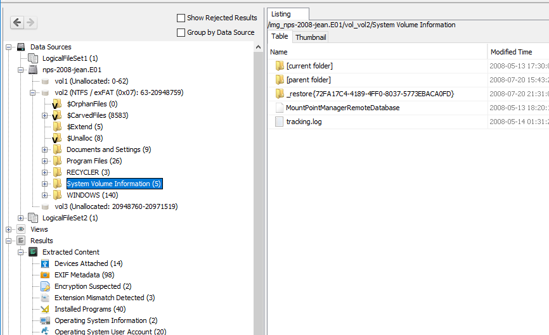Image resolution: width=549 pixels, height=335 pixels.
Task: Sort by Modified Time column header
Action: point(511,52)
